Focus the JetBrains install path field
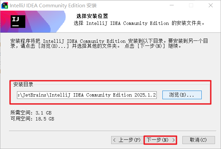 (x=87, y=95)
